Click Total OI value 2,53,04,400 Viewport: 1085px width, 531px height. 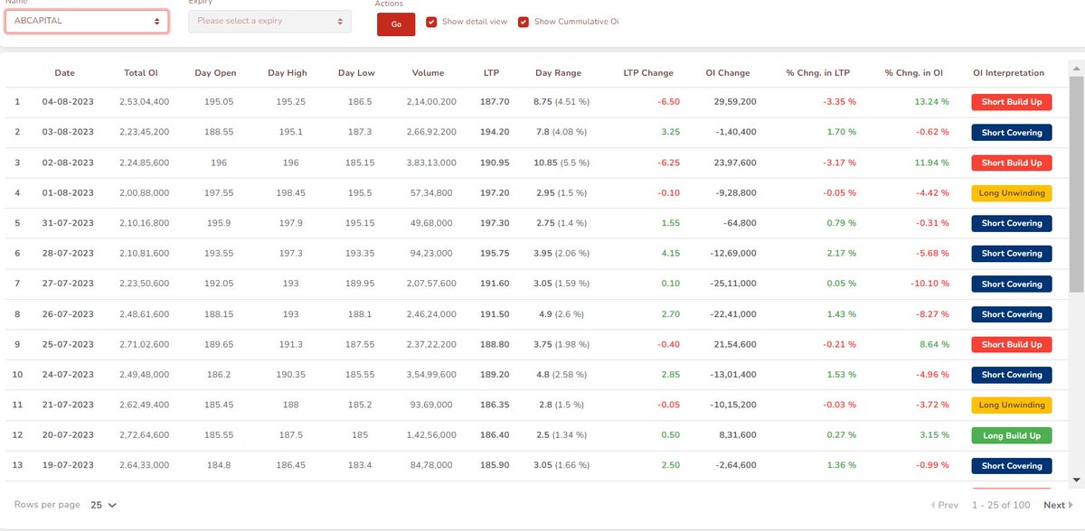click(x=144, y=102)
